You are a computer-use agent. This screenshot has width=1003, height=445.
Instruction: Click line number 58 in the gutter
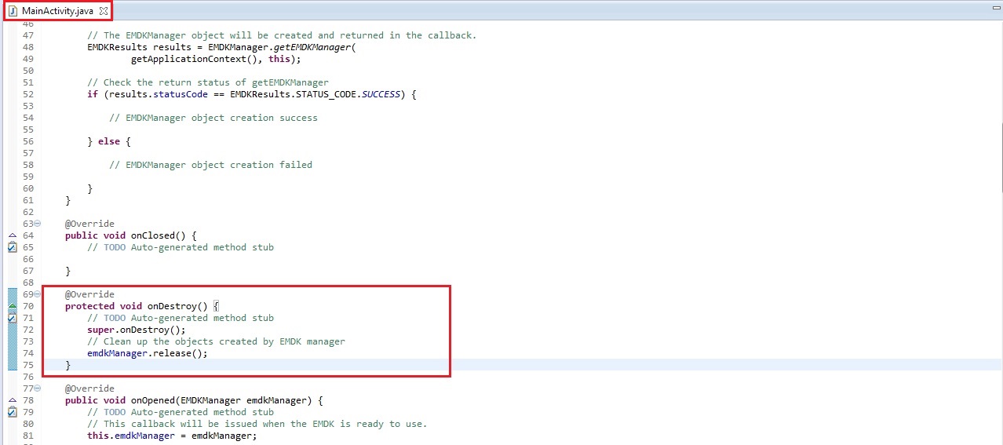tap(28, 165)
